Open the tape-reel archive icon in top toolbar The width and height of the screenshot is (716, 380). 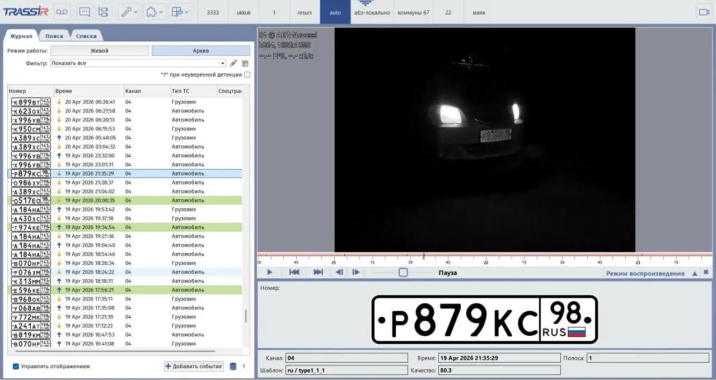coord(62,12)
